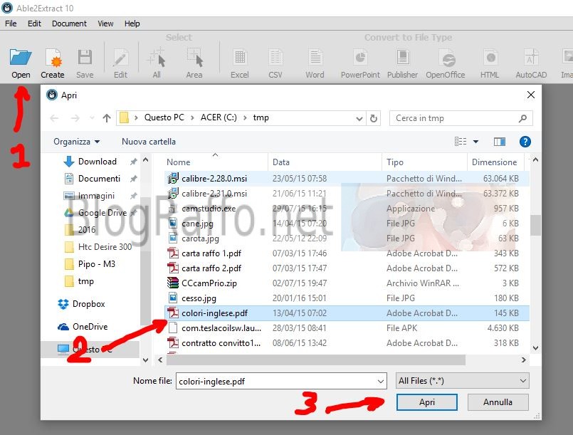Expand ACER (C:) breadcrumb chevron

[245, 117]
